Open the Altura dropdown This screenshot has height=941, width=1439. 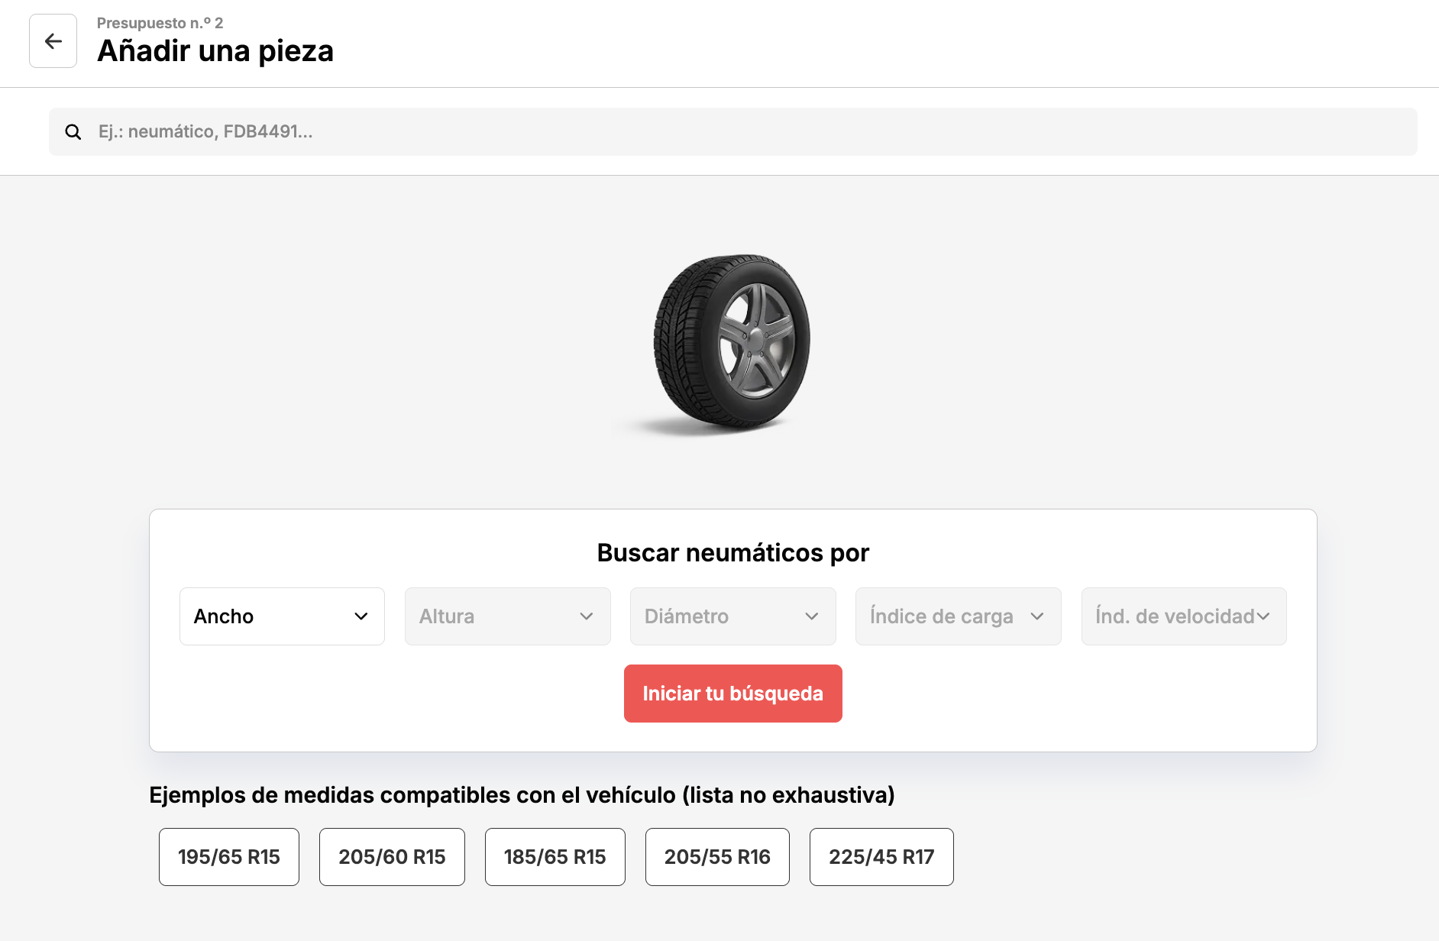507,616
